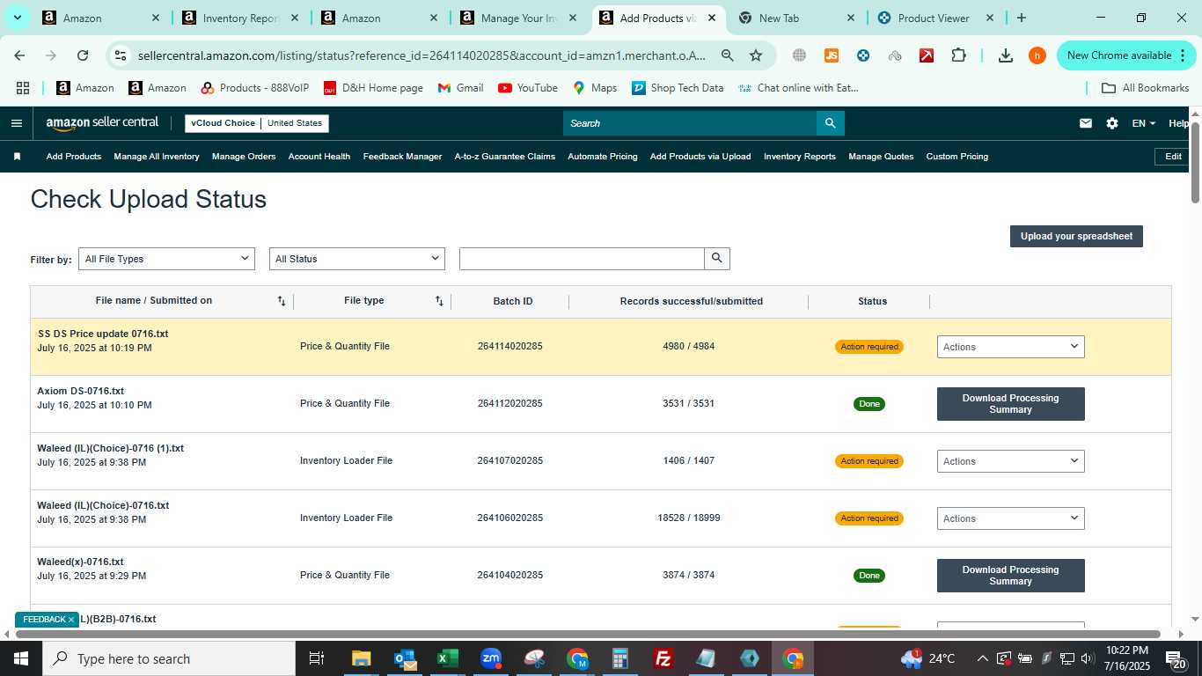1202x676 pixels.
Task: Open the EN language dropdown
Action: (x=1144, y=123)
